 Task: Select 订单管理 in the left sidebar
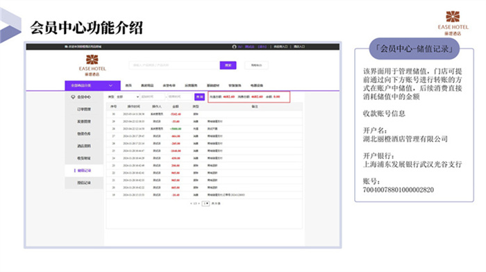84,110
